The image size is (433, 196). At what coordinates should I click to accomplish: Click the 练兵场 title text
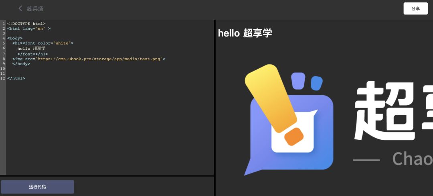(x=35, y=8)
